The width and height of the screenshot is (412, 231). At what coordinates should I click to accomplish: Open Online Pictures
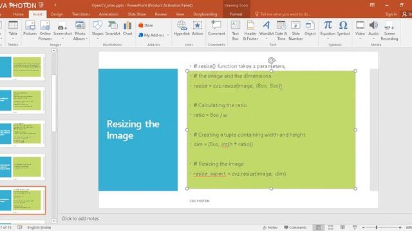point(45,31)
